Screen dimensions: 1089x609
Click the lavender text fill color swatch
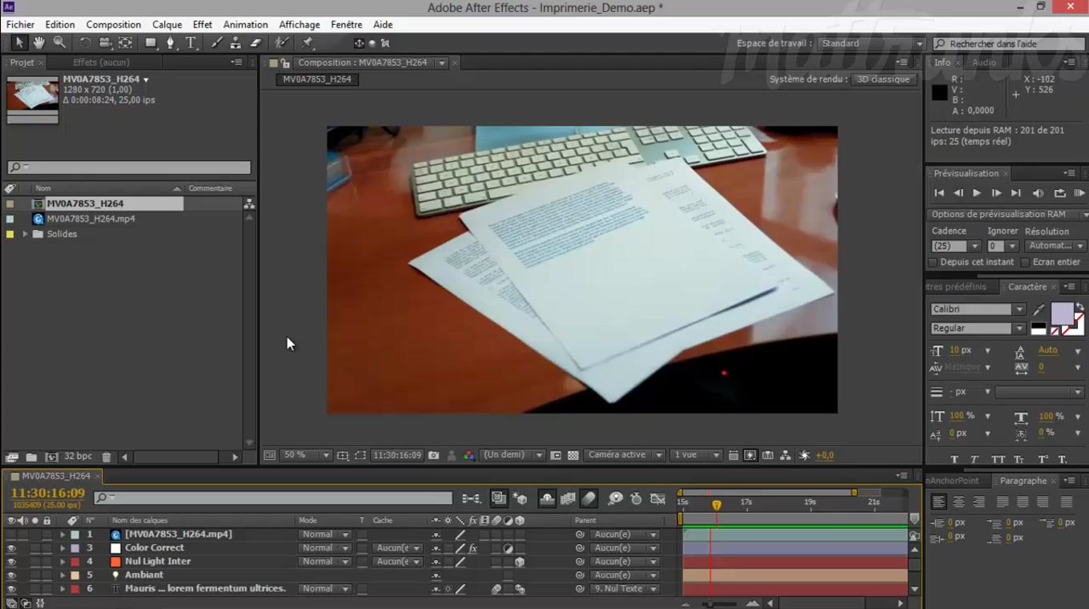pyautogui.click(x=1062, y=313)
